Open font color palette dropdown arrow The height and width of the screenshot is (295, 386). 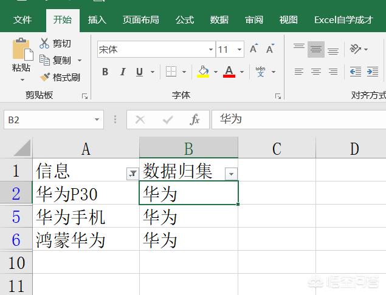[x=242, y=72]
